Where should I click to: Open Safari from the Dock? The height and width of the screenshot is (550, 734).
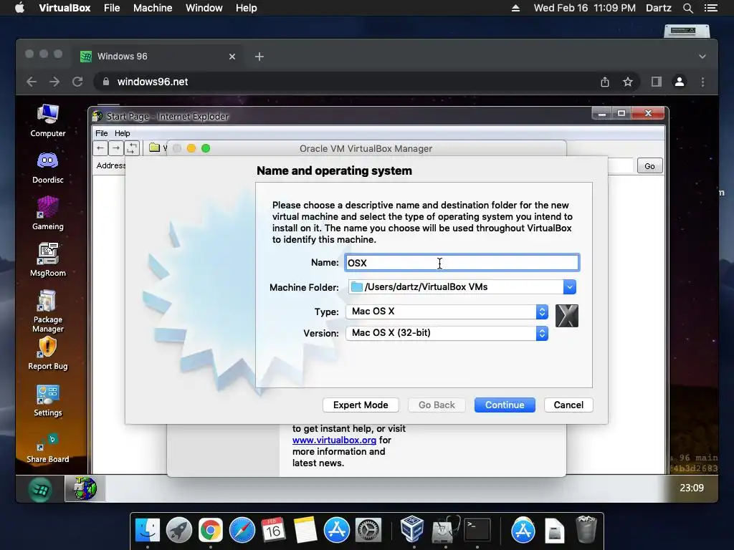[x=242, y=531]
